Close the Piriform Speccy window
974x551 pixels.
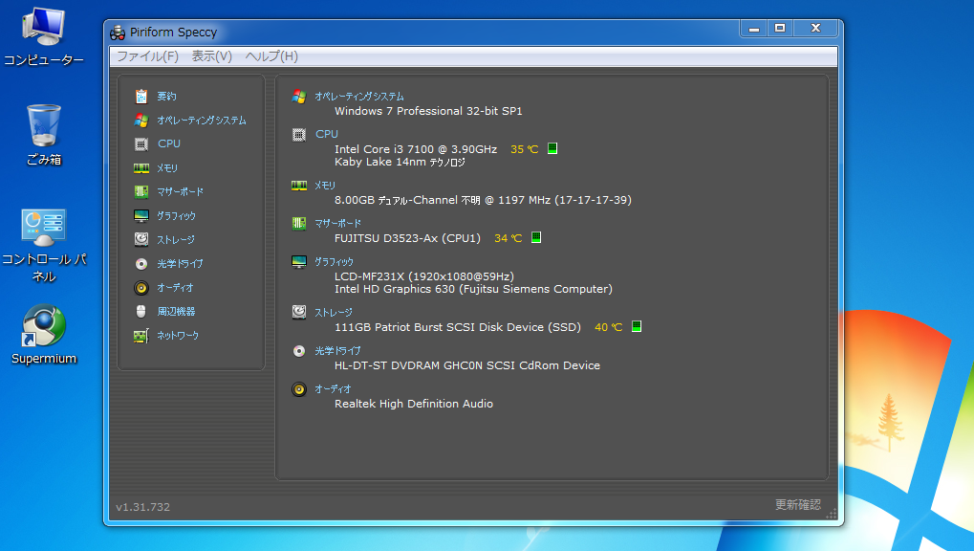tap(816, 28)
